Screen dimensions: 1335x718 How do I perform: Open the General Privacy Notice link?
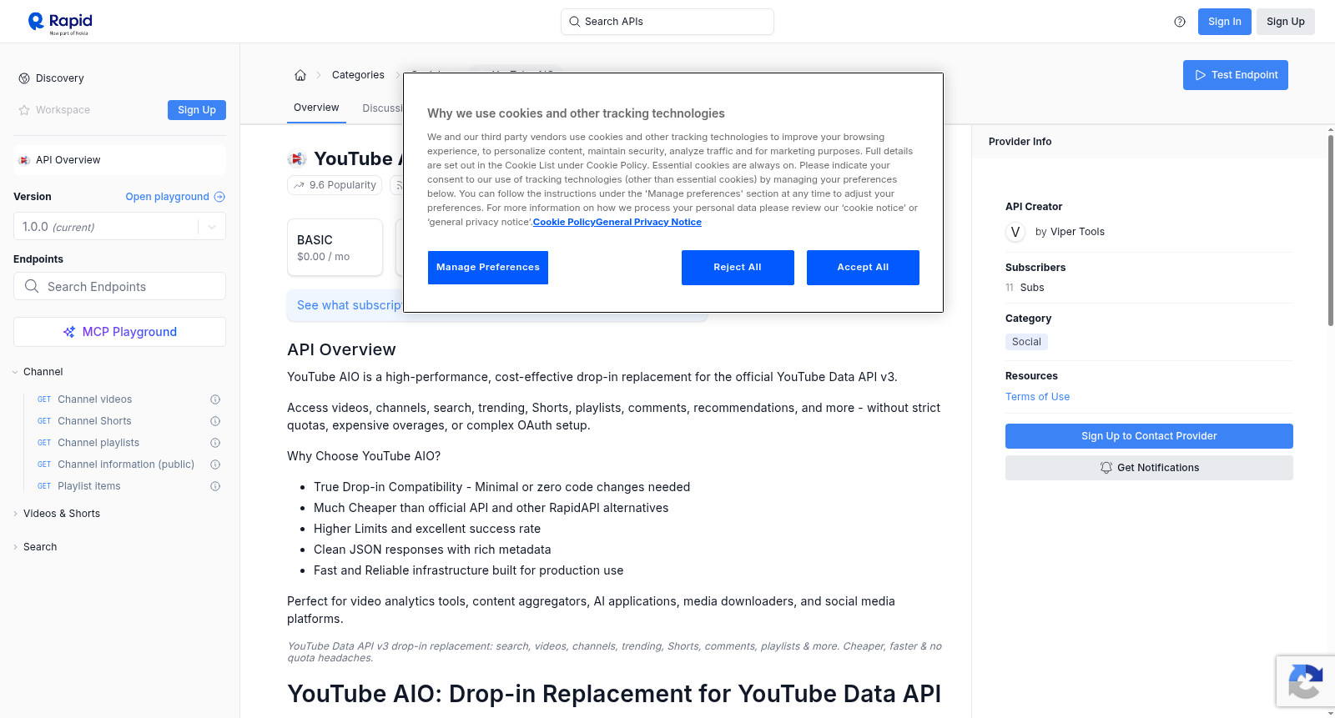pos(648,222)
